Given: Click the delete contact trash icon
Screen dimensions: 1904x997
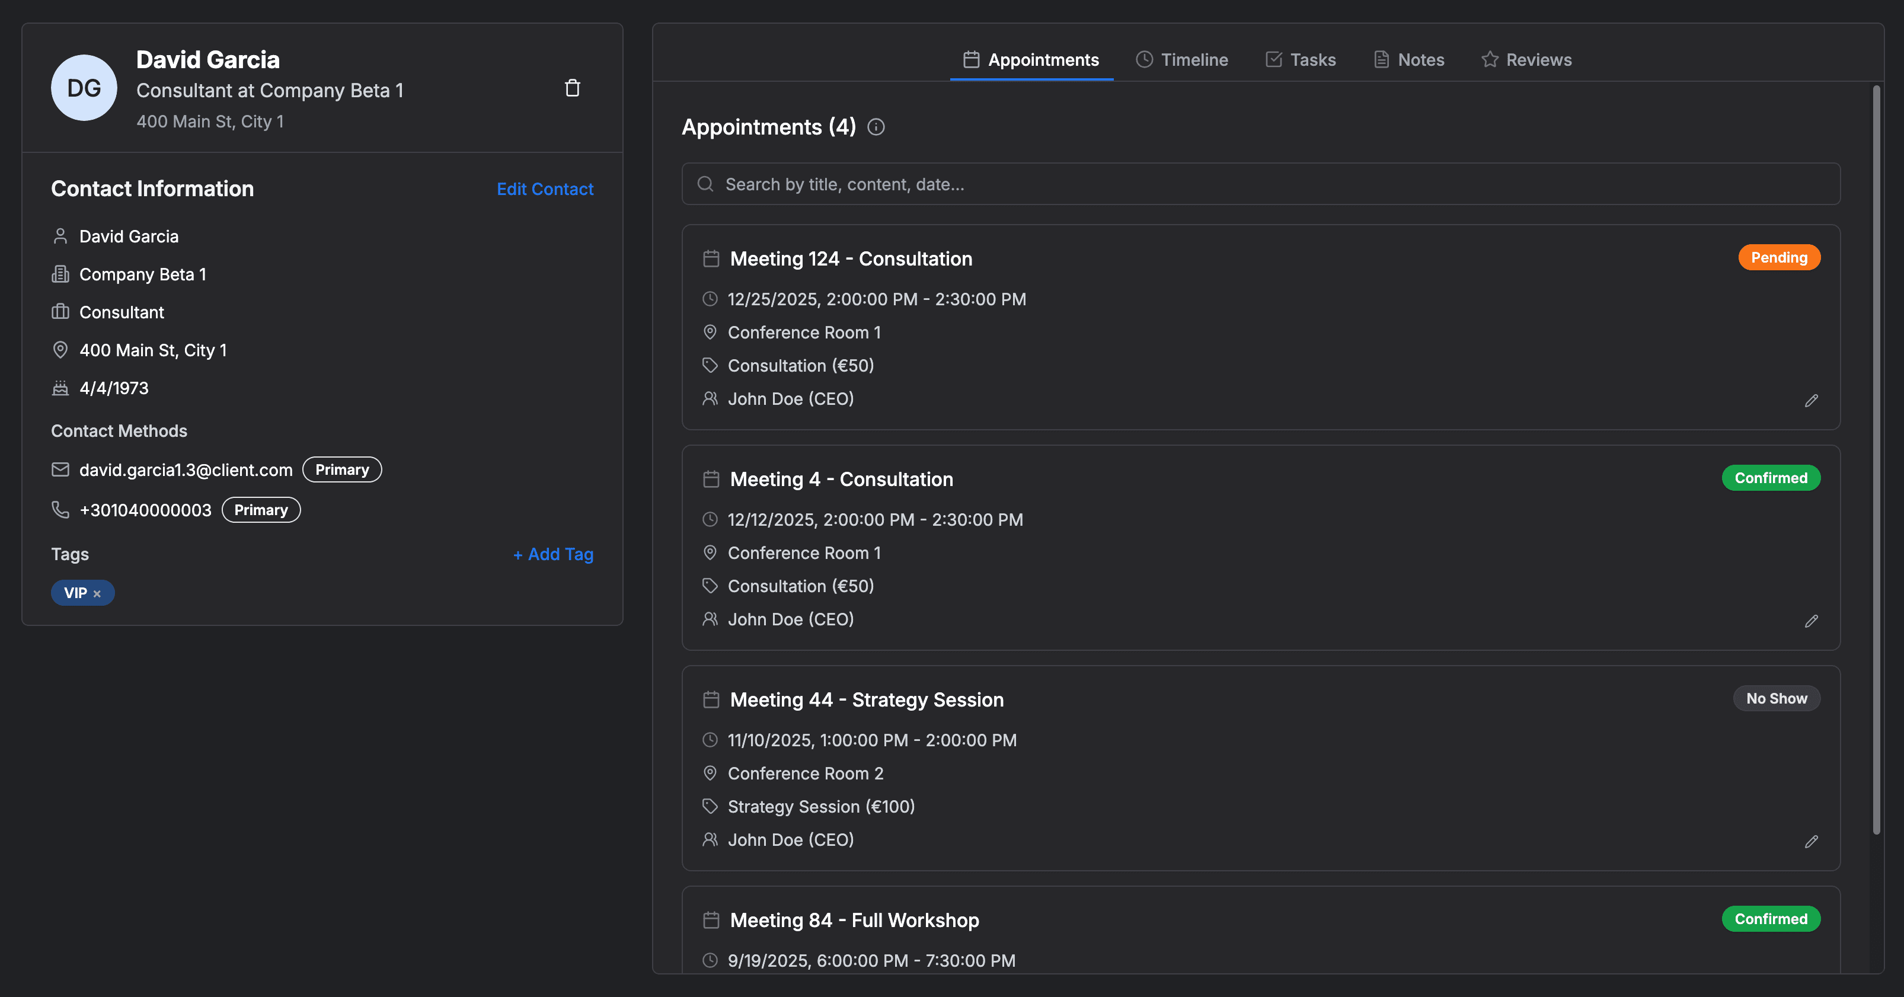Looking at the screenshot, I should click(x=572, y=88).
